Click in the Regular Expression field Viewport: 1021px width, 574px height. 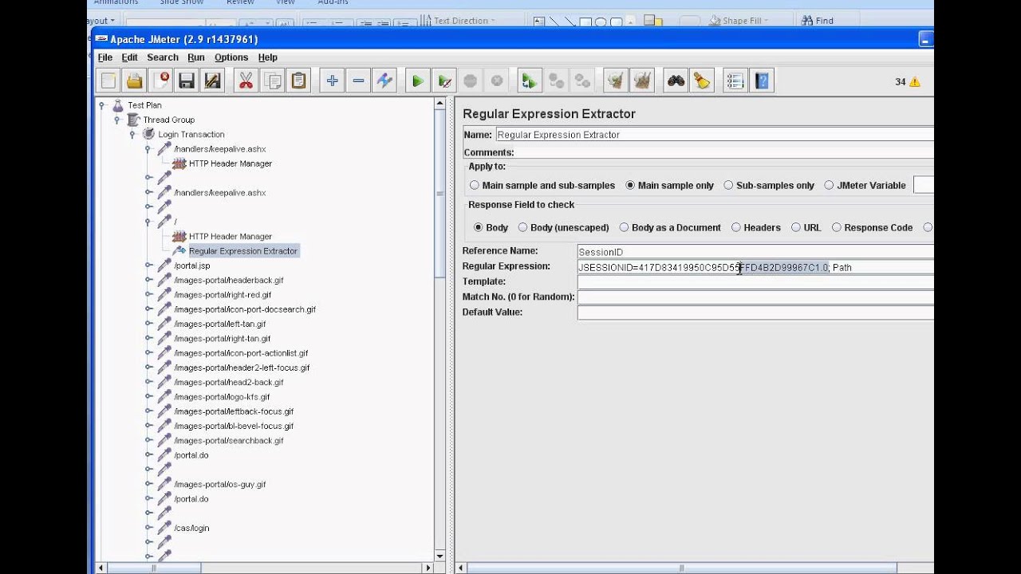[755, 267]
